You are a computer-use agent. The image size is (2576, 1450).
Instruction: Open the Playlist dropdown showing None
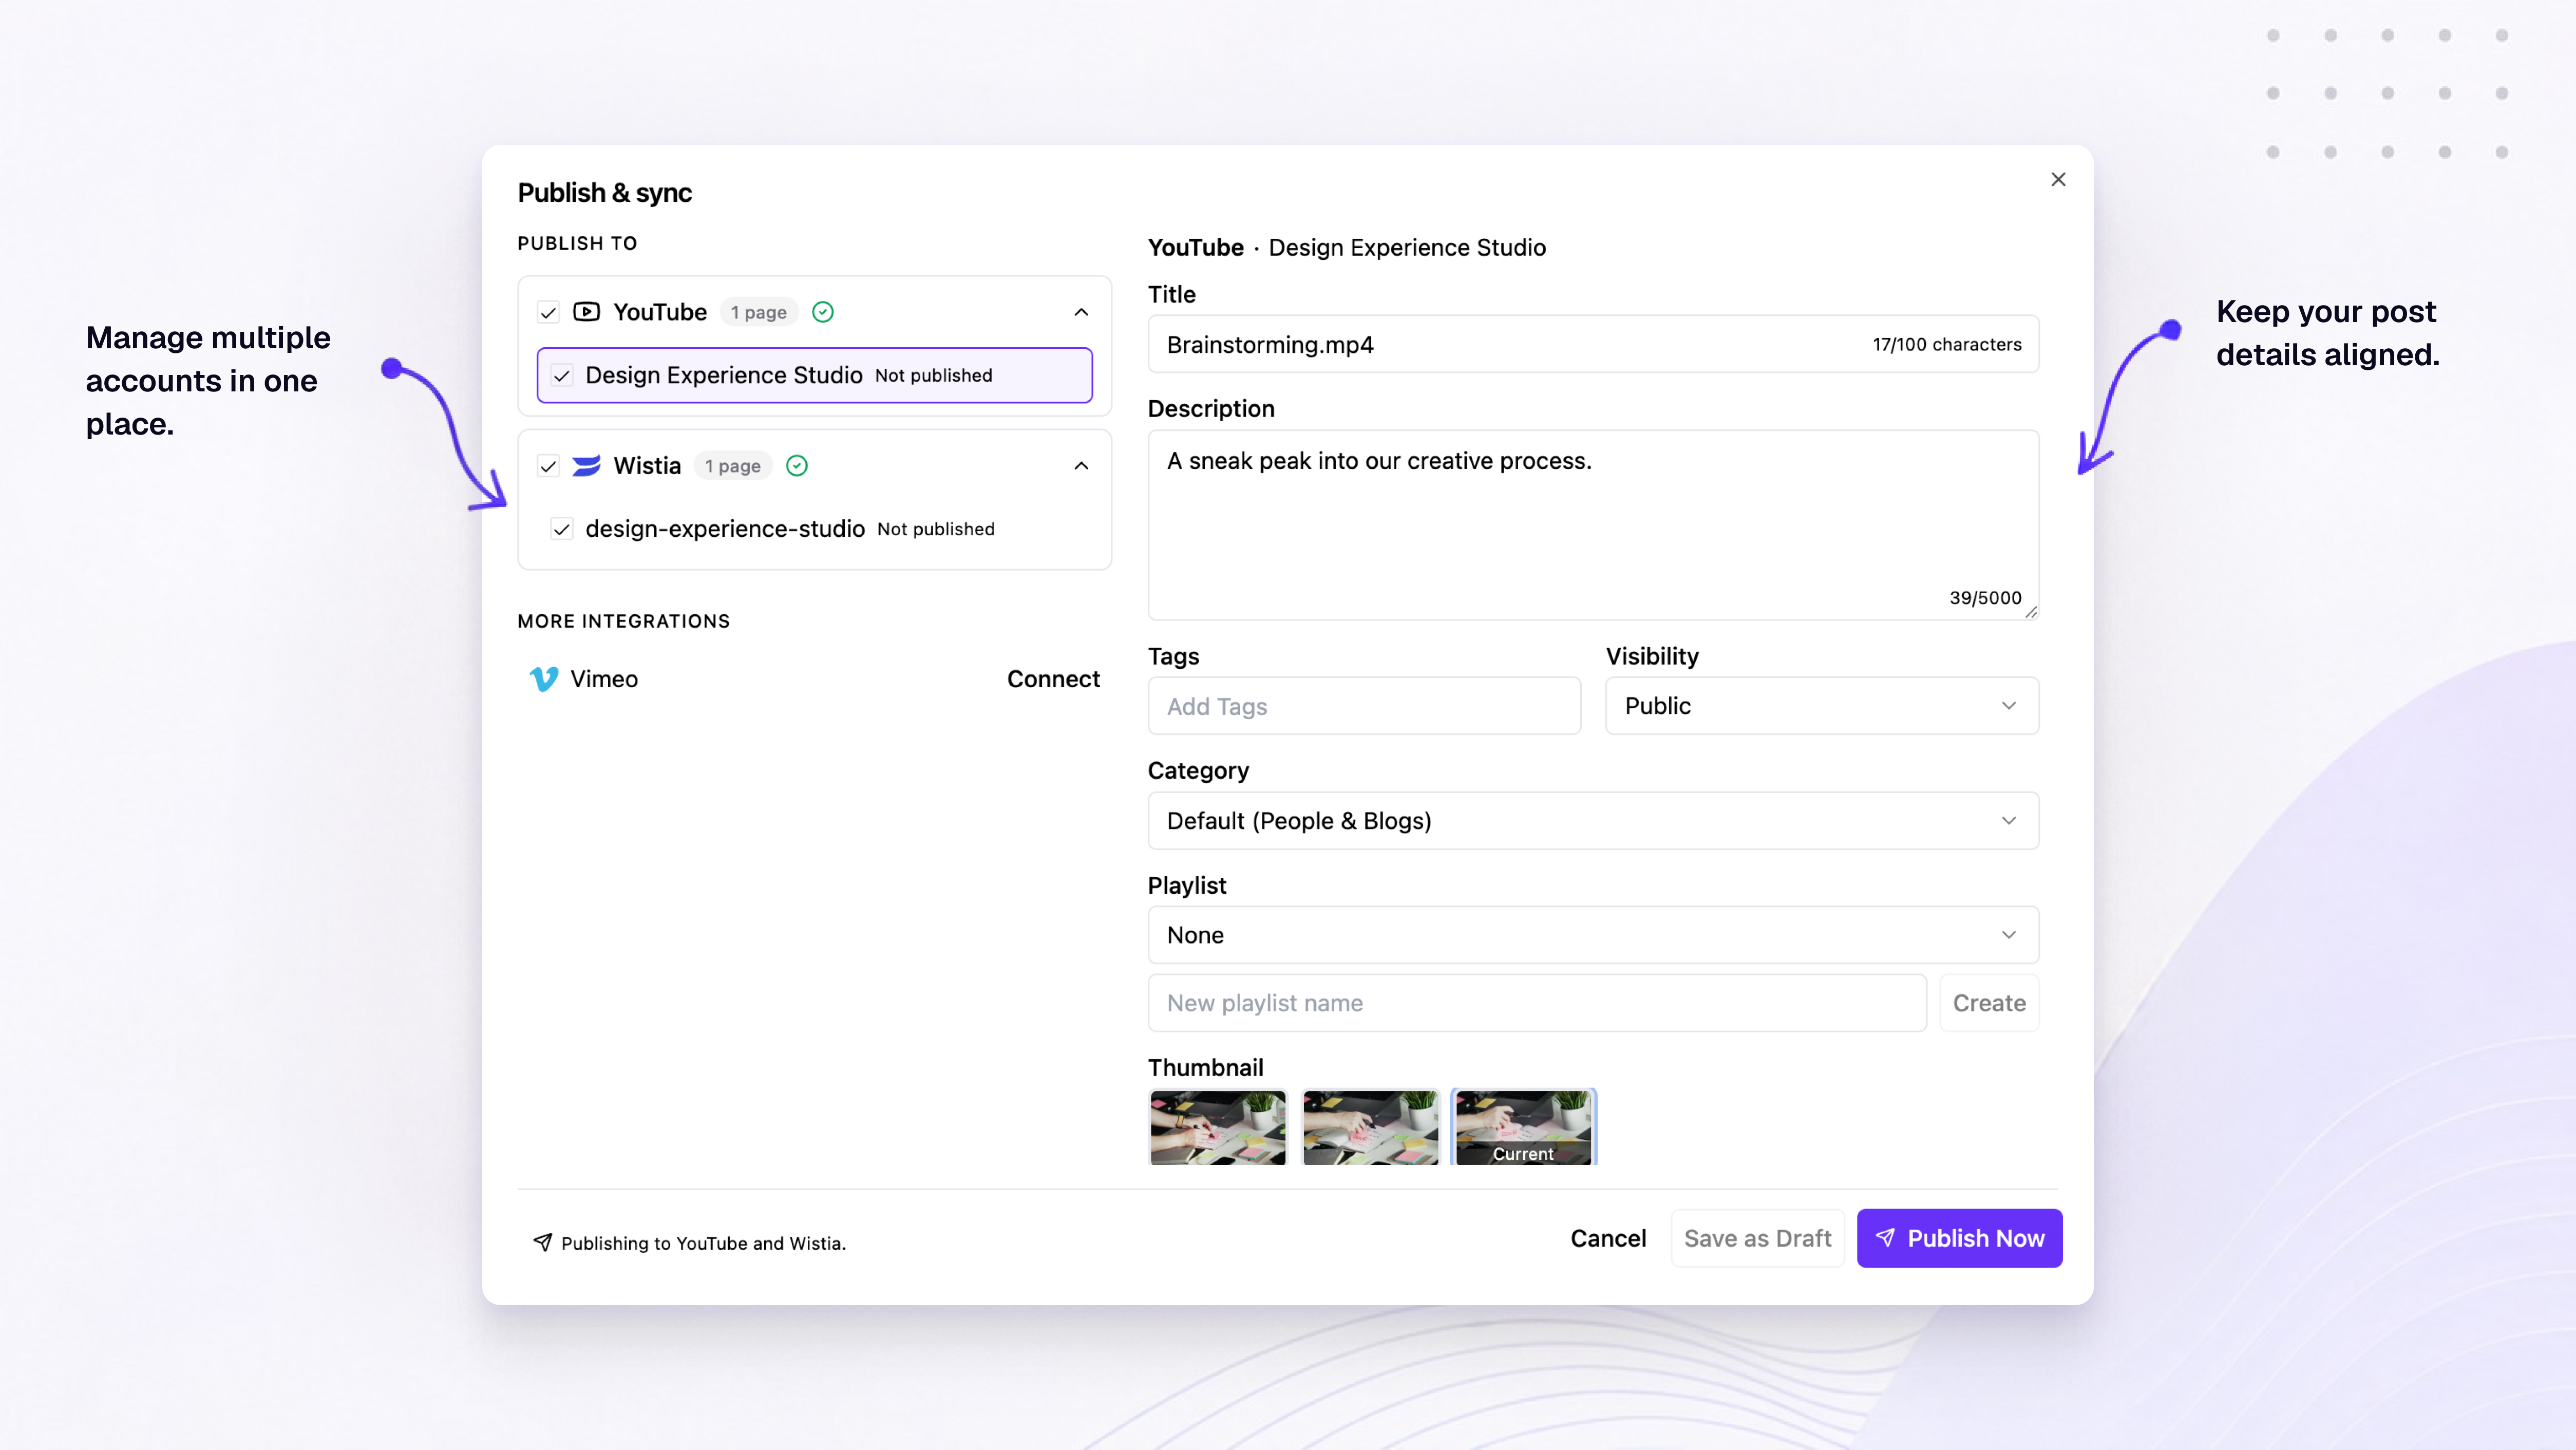[x=1593, y=935]
